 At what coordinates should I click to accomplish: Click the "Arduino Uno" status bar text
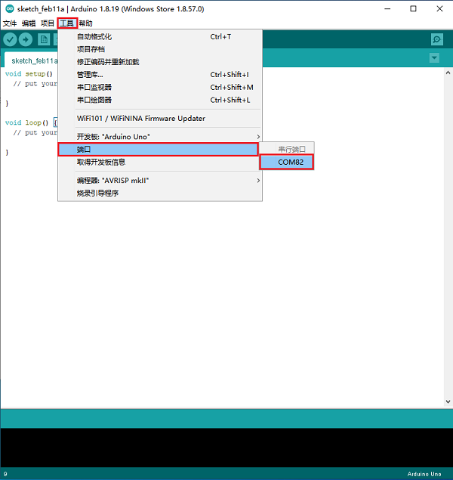point(424,474)
